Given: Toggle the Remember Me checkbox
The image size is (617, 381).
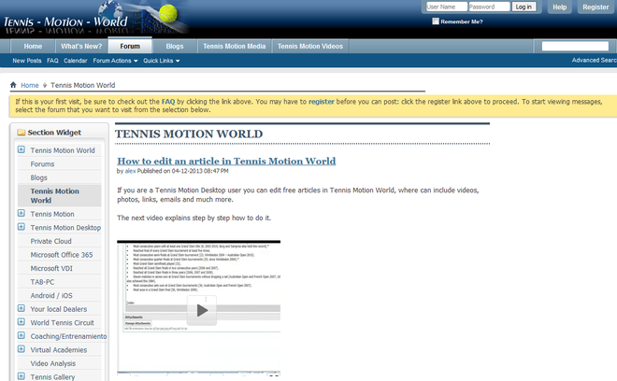Looking at the screenshot, I should (x=435, y=21).
